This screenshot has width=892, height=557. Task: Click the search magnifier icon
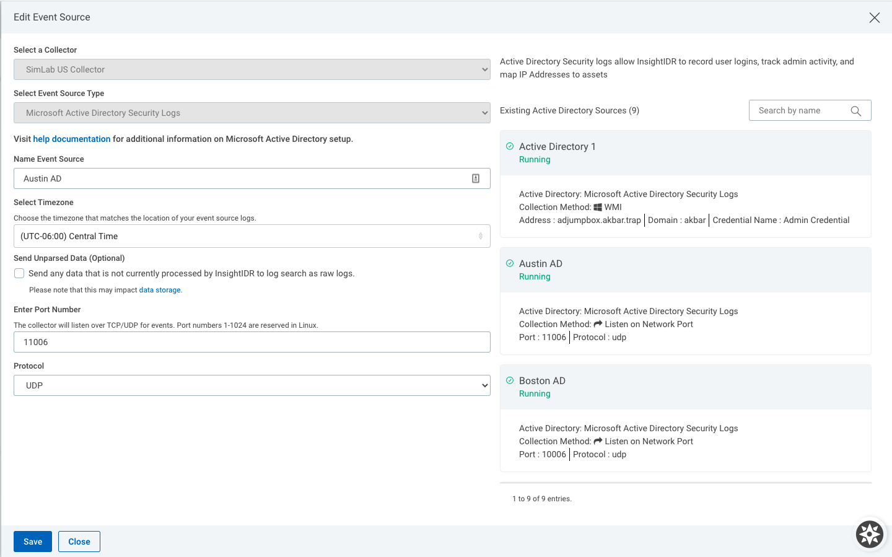point(855,111)
